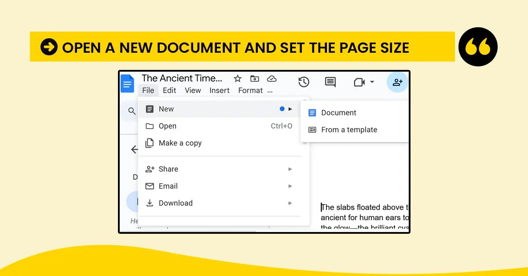Screen dimensions: 528x276
Task: Collapse the document outline with the back arrow
Action: coord(135,149)
